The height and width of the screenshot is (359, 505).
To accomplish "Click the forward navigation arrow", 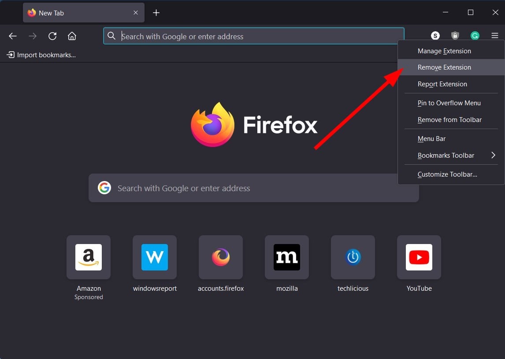I will coord(33,36).
